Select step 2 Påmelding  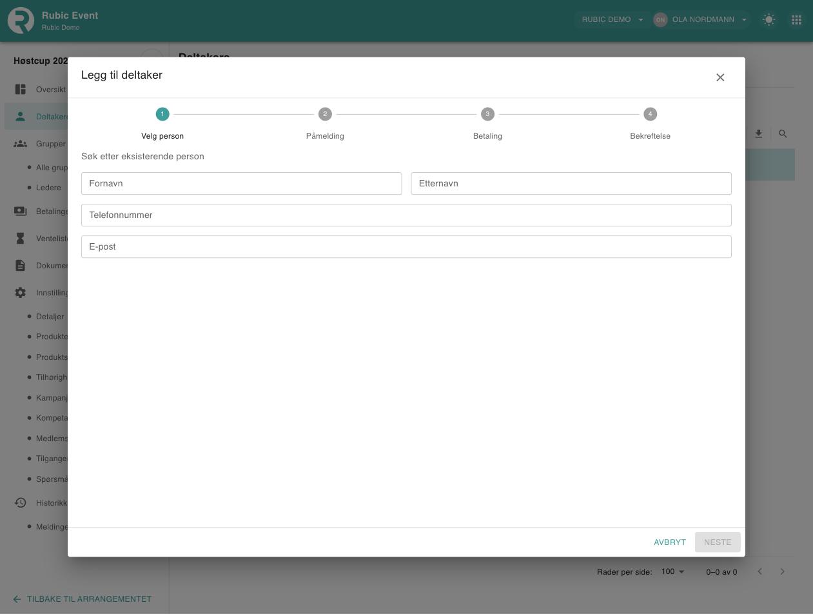[x=325, y=123]
